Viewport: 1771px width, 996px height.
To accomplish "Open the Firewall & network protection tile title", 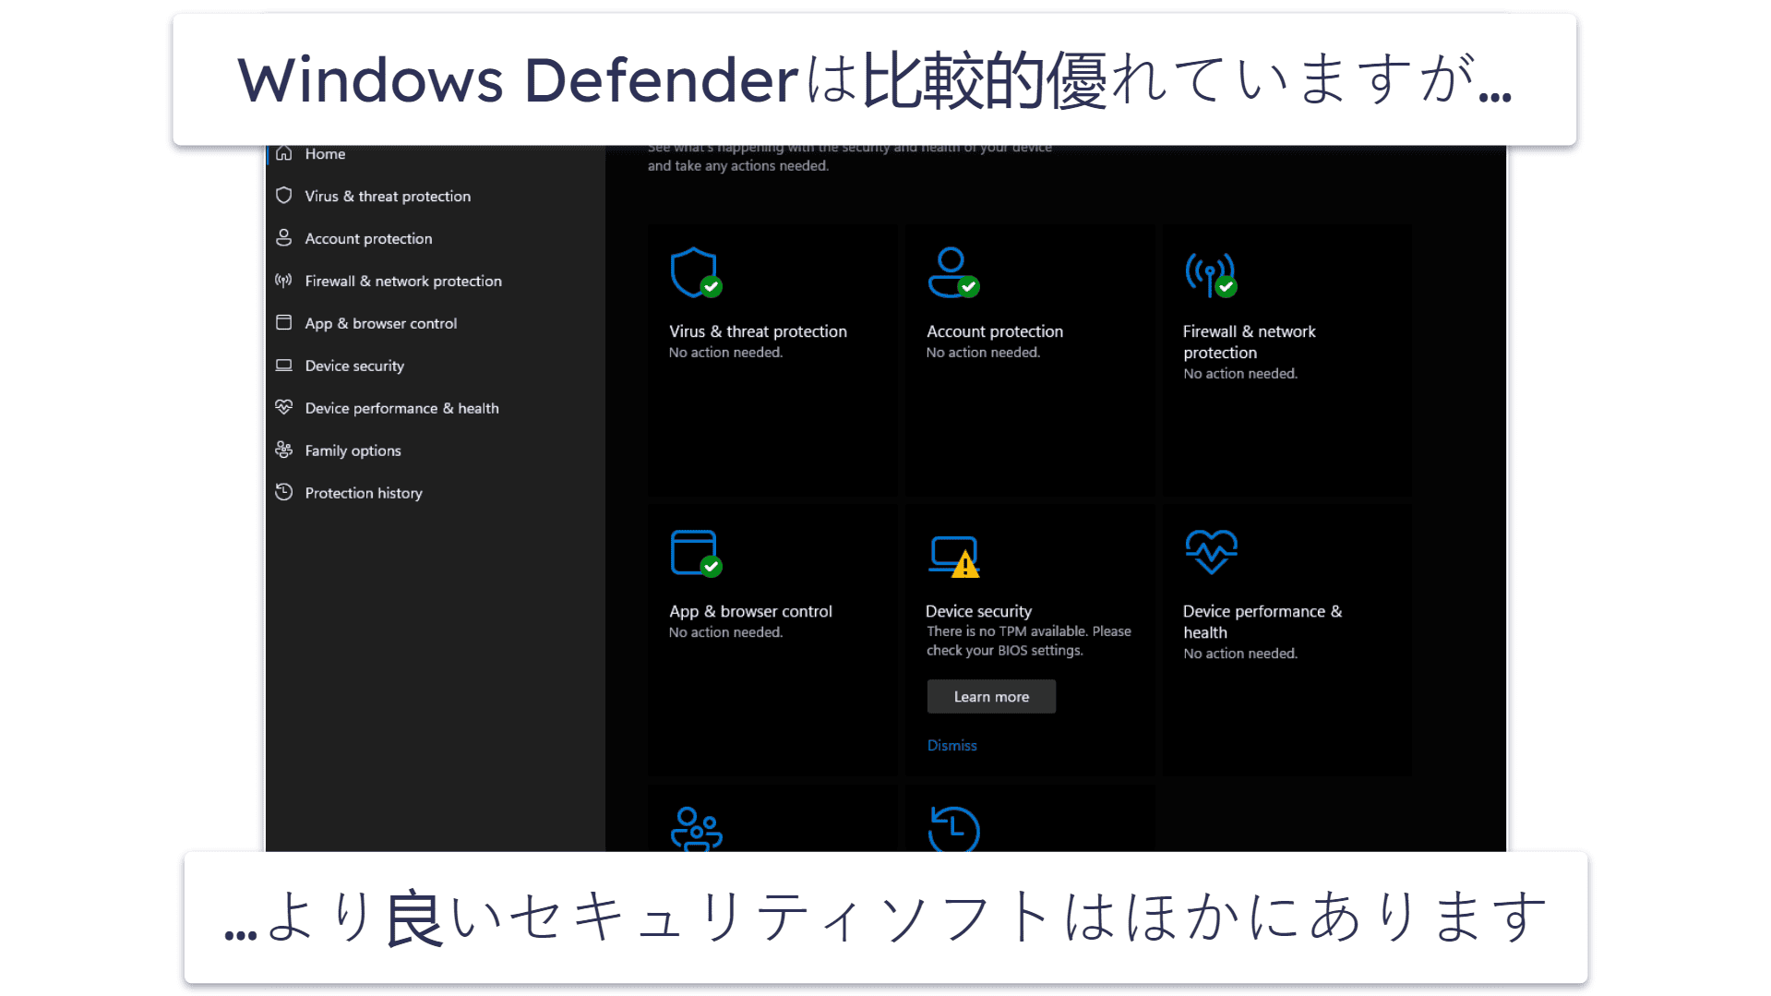I will pyautogui.click(x=1250, y=342).
